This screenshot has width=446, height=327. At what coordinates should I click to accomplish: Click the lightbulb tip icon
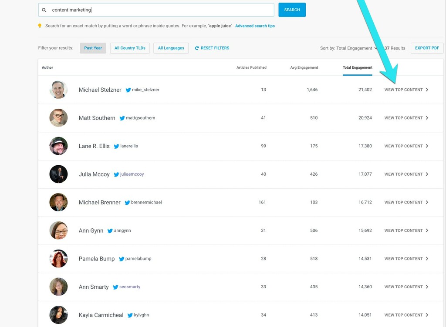pos(40,26)
